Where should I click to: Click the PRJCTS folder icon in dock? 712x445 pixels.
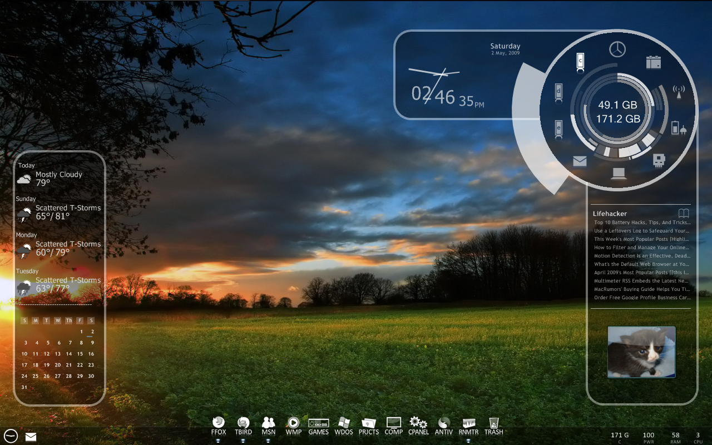click(x=368, y=423)
